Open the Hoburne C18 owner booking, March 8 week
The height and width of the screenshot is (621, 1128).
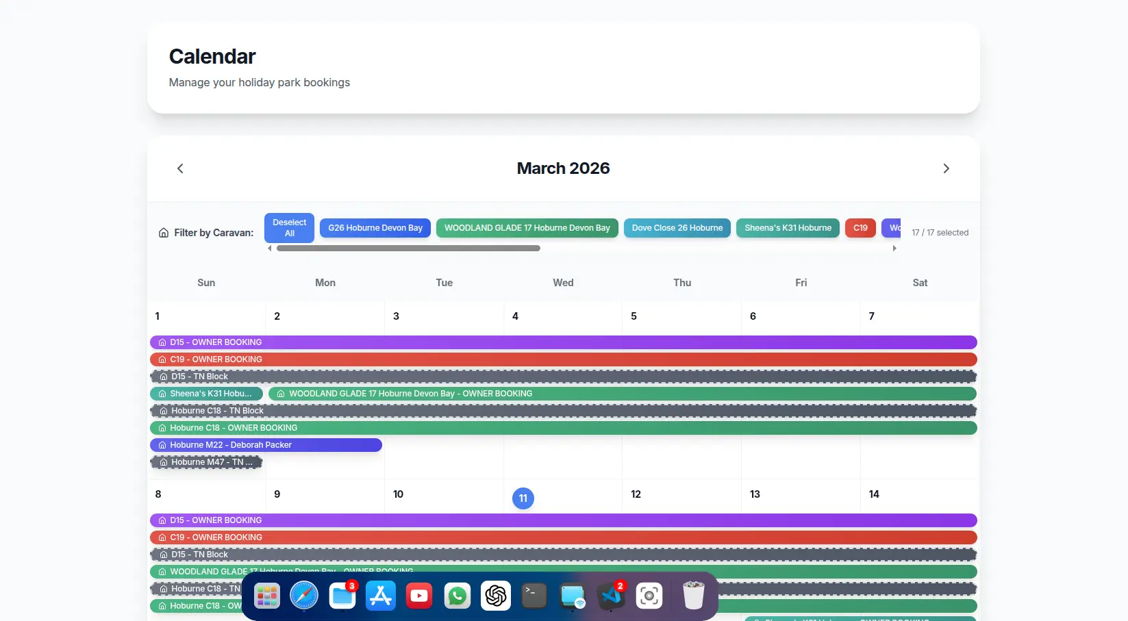click(563, 606)
